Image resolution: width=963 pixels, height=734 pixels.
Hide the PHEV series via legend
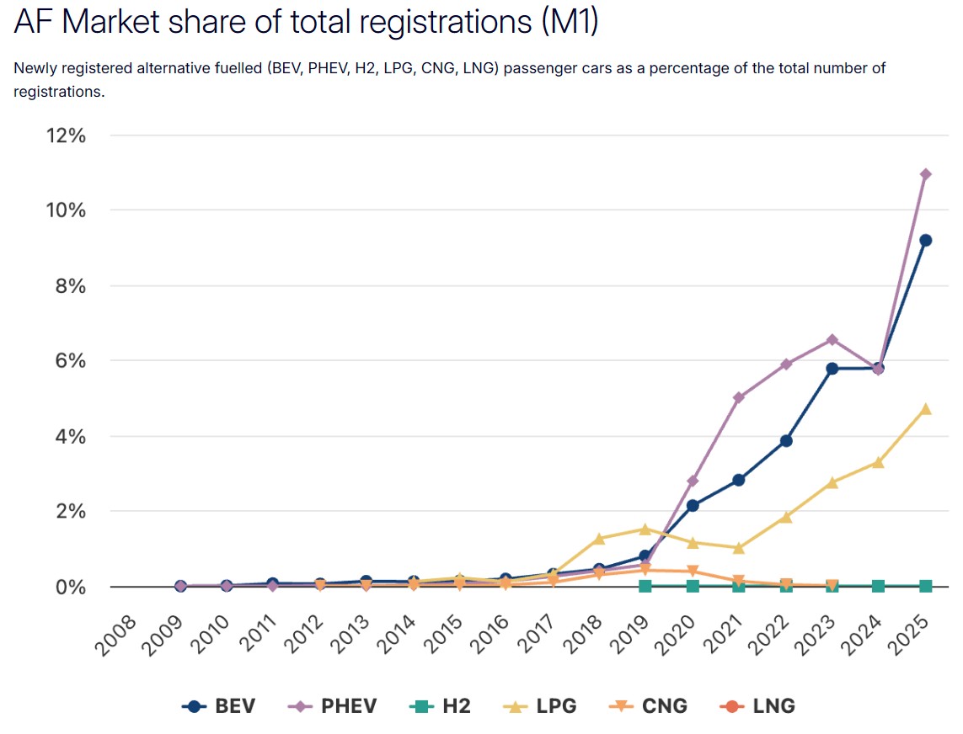(x=334, y=706)
